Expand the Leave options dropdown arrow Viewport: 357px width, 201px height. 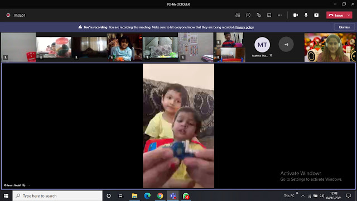(x=349, y=15)
